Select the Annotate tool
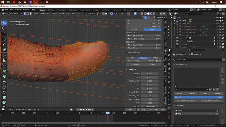The image size is (226, 127). coord(4,55)
